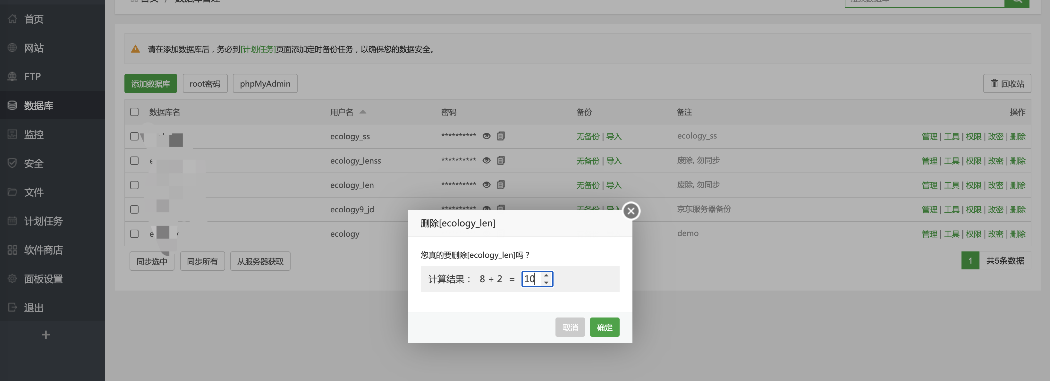Click the 计划任务 calendar icon in sidebar

coord(12,221)
